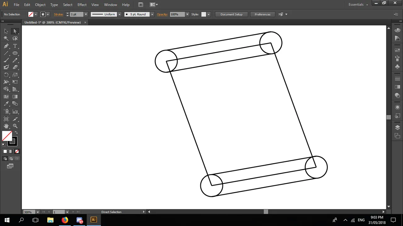Click the Document Setup button
403x226 pixels.
(x=231, y=14)
